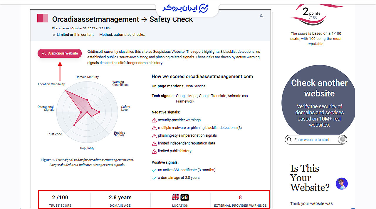Screen dimensions: 376x209
Task: Click warning icon beside blacklist detections (8)
Action: [154, 128]
